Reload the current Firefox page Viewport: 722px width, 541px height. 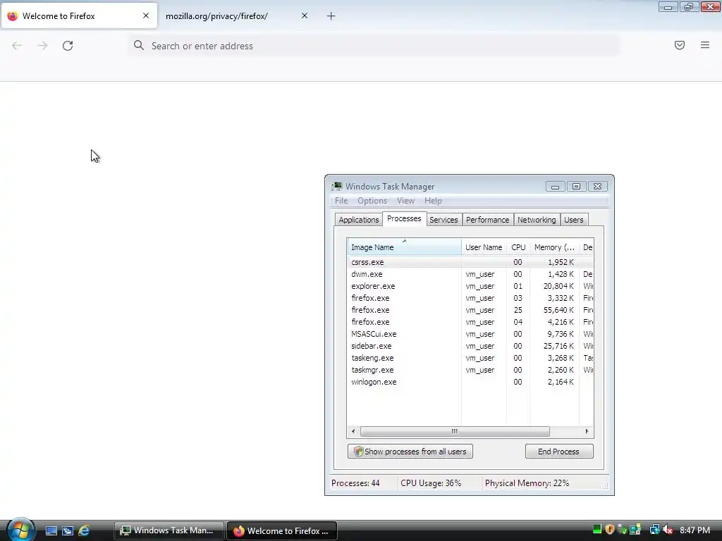[68, 46]
